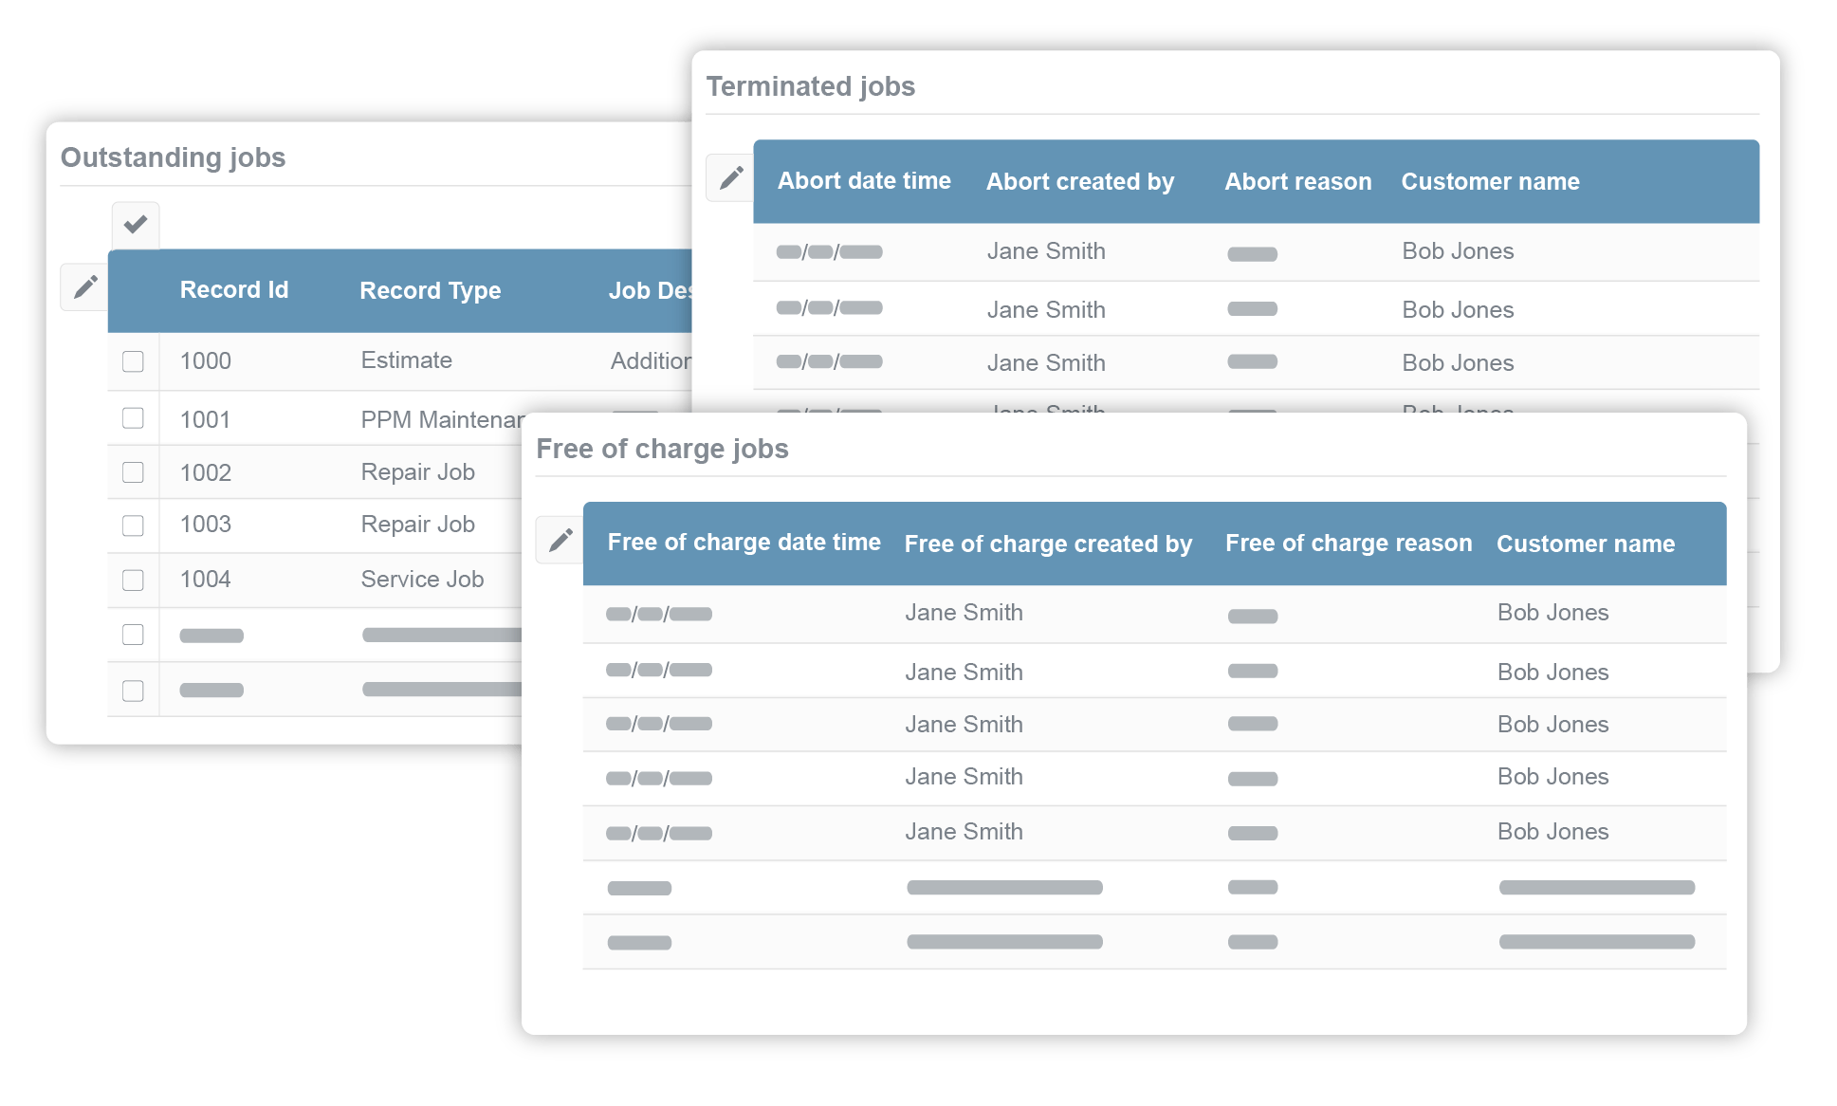Viewport: 1837px width, 1106px height.
Task: Sort by the Record Type column header
Action: [x=430, y=291]
